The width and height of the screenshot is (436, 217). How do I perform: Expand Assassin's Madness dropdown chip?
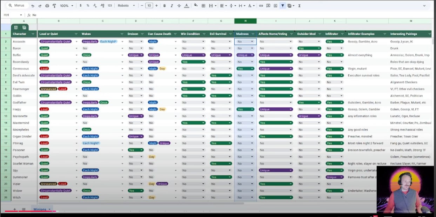(252, 42)
